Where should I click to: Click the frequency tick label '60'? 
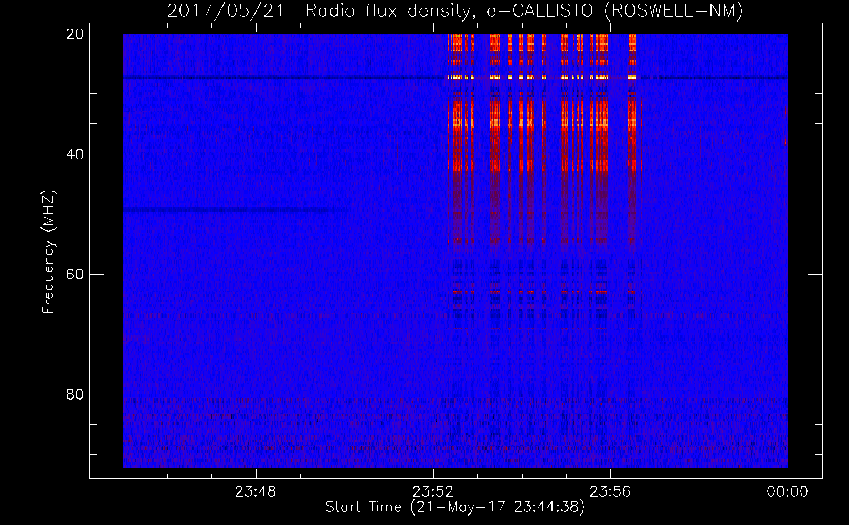75,275
